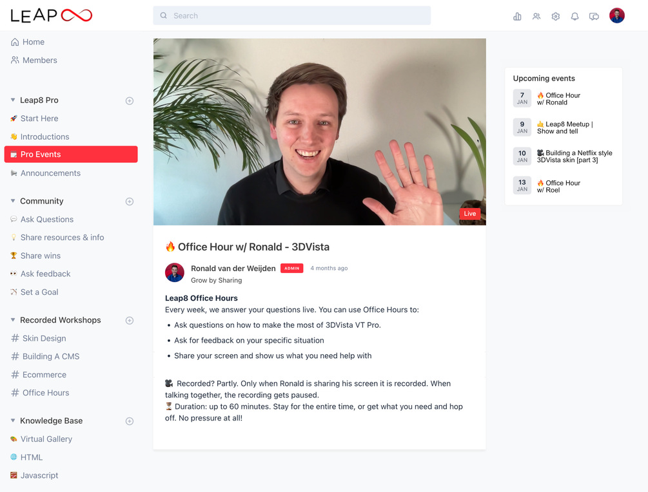This screenshot has height=492, width=648.
Task: Click the live video thumbnail
Action: coord(319,131)
